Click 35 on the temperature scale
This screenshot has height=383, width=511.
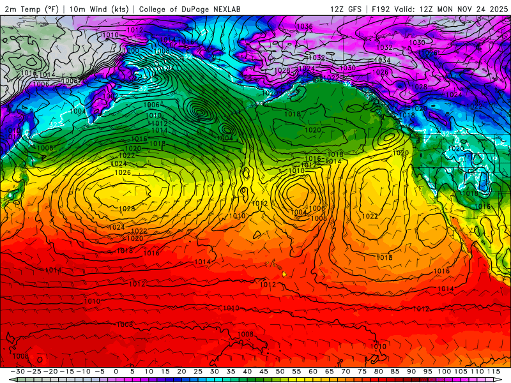[x=231, y=372]
